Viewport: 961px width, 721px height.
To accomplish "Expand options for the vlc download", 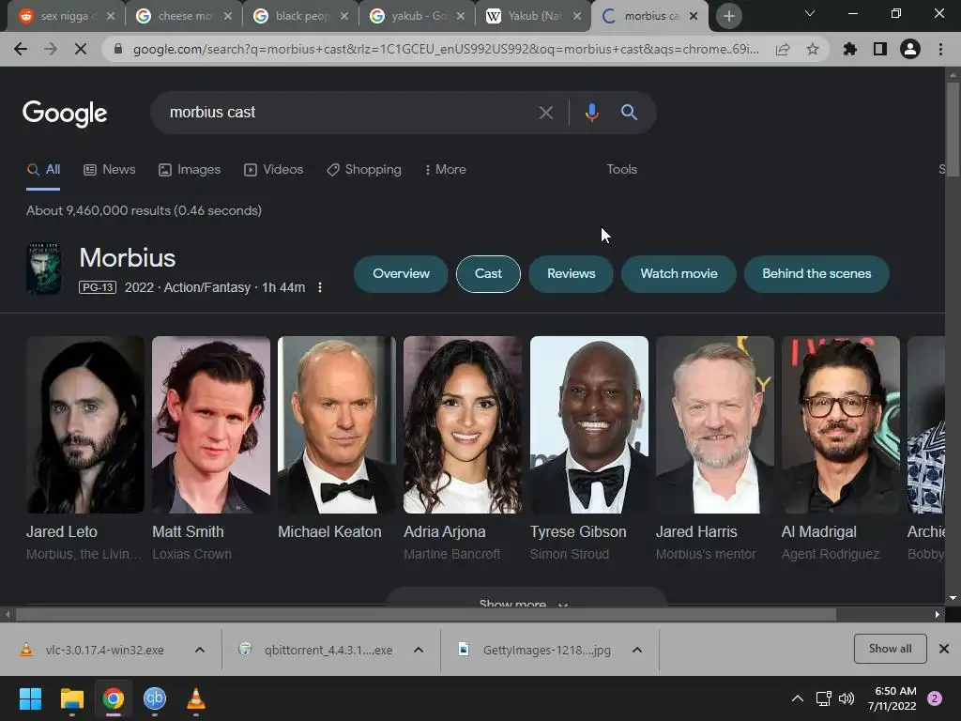I will [x=200, y=651].
